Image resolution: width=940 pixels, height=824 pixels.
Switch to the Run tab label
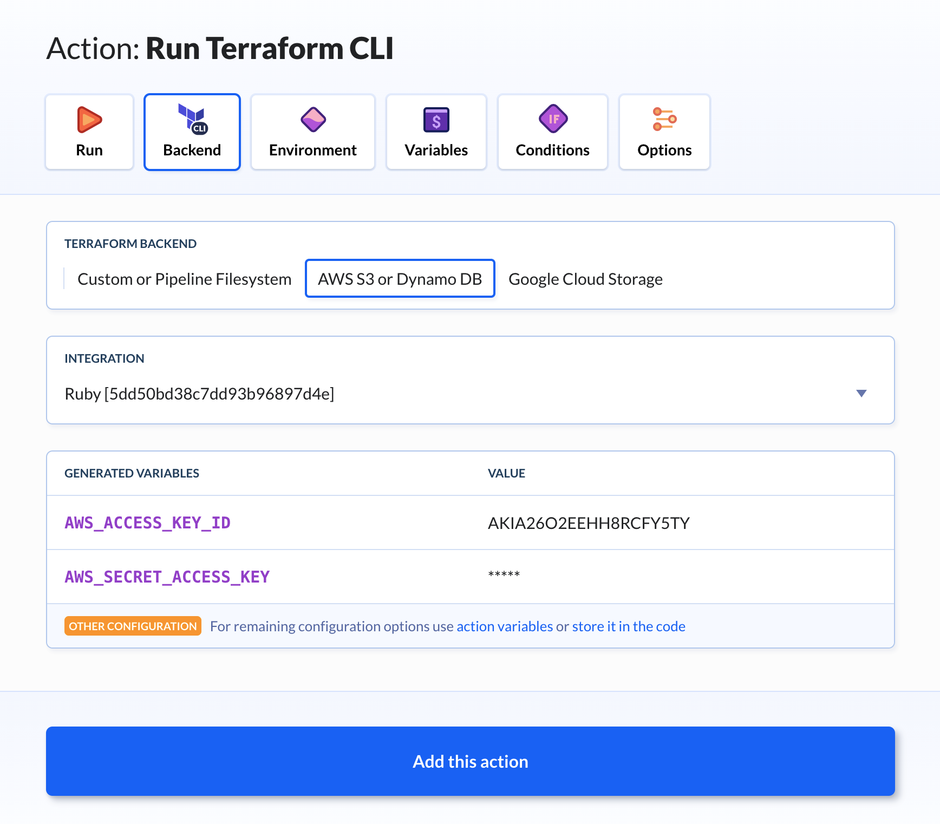(x=89, y=150)
